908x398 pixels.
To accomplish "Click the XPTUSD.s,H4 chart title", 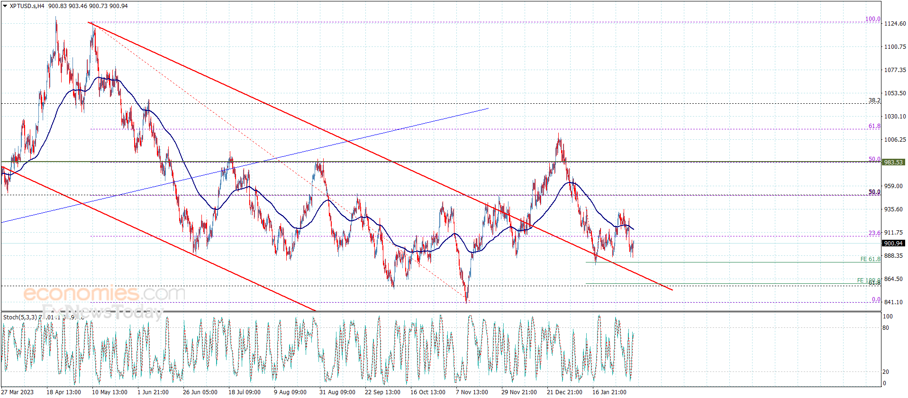I will click(x=27, y=6).
